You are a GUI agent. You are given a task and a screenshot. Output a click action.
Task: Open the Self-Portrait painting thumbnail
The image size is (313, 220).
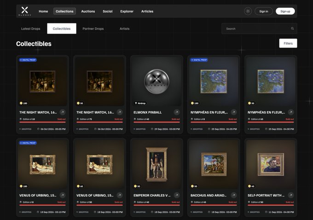[x=271, y=164]
